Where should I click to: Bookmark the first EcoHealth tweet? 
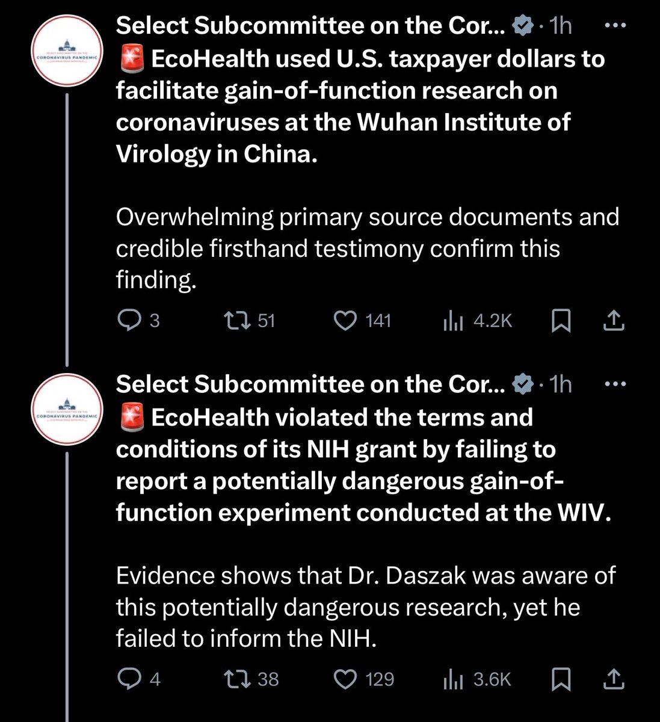561,321
